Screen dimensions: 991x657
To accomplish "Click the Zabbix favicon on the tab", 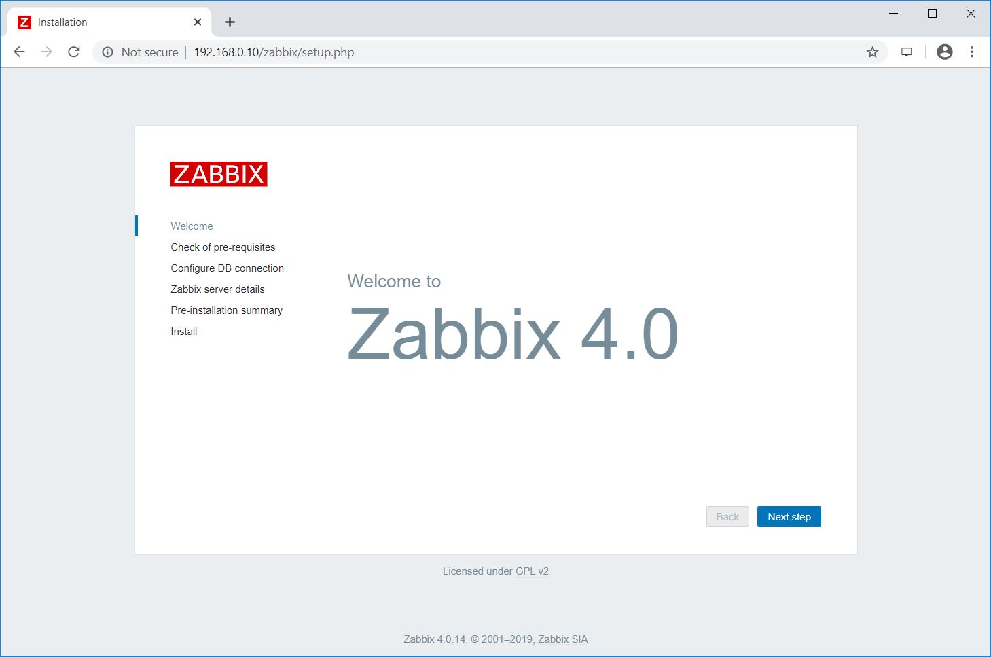I will [x=24, y=22].
